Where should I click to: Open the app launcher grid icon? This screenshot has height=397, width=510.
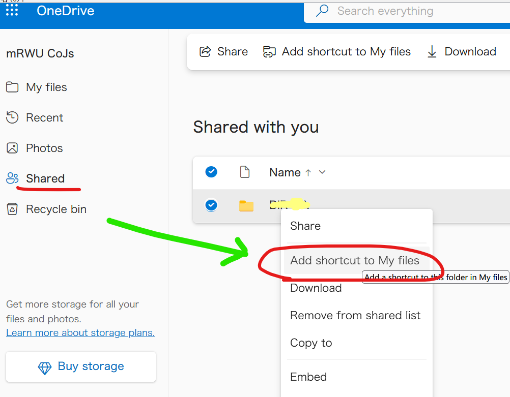[x=12, y=10]
